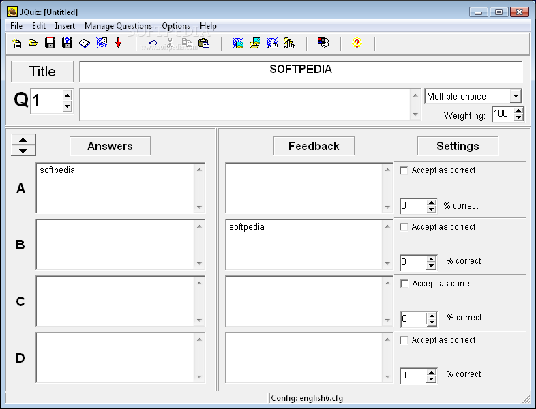Open the Options menu

click(176, 26)
